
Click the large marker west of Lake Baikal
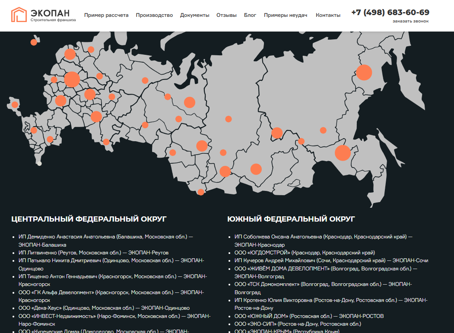[x=256, y=169]
